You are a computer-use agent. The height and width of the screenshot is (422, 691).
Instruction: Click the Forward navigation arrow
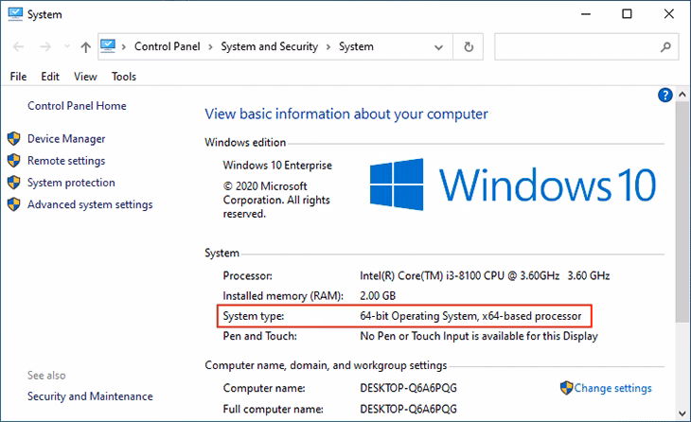[45, 46]
